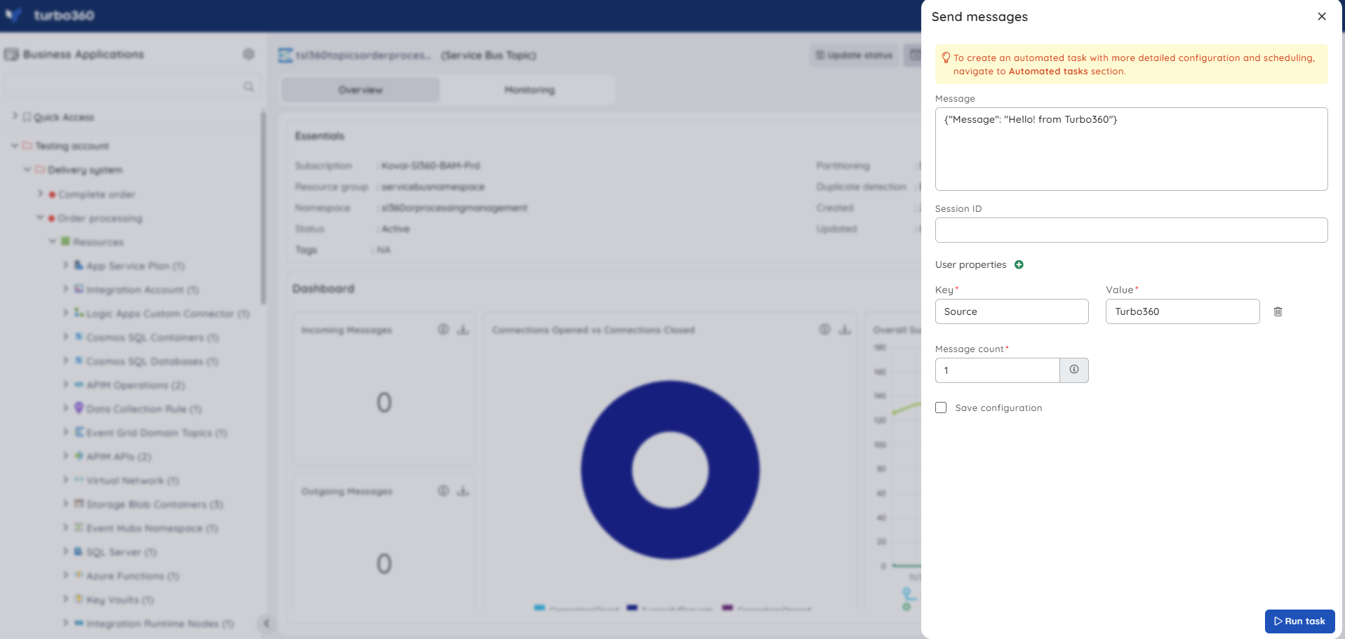Select Event Hubs Namespace (1)
1345x639 pixels.
(x=152, y=528)
